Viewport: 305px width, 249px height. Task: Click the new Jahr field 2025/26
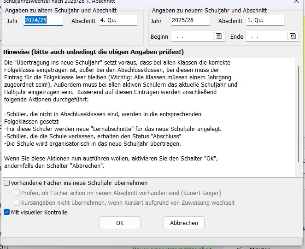(190, 20)
